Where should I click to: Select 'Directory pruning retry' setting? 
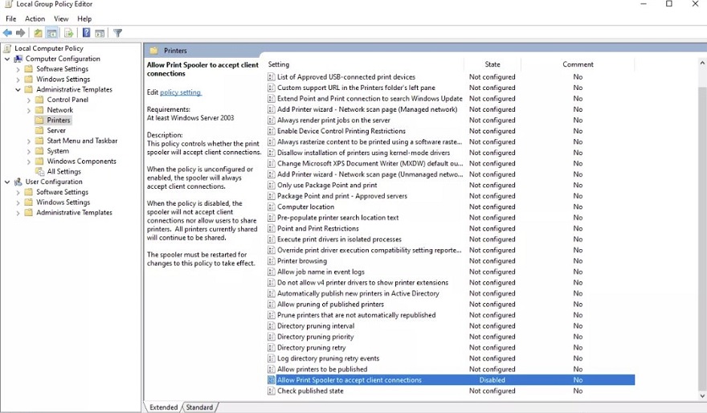(312, 348)
